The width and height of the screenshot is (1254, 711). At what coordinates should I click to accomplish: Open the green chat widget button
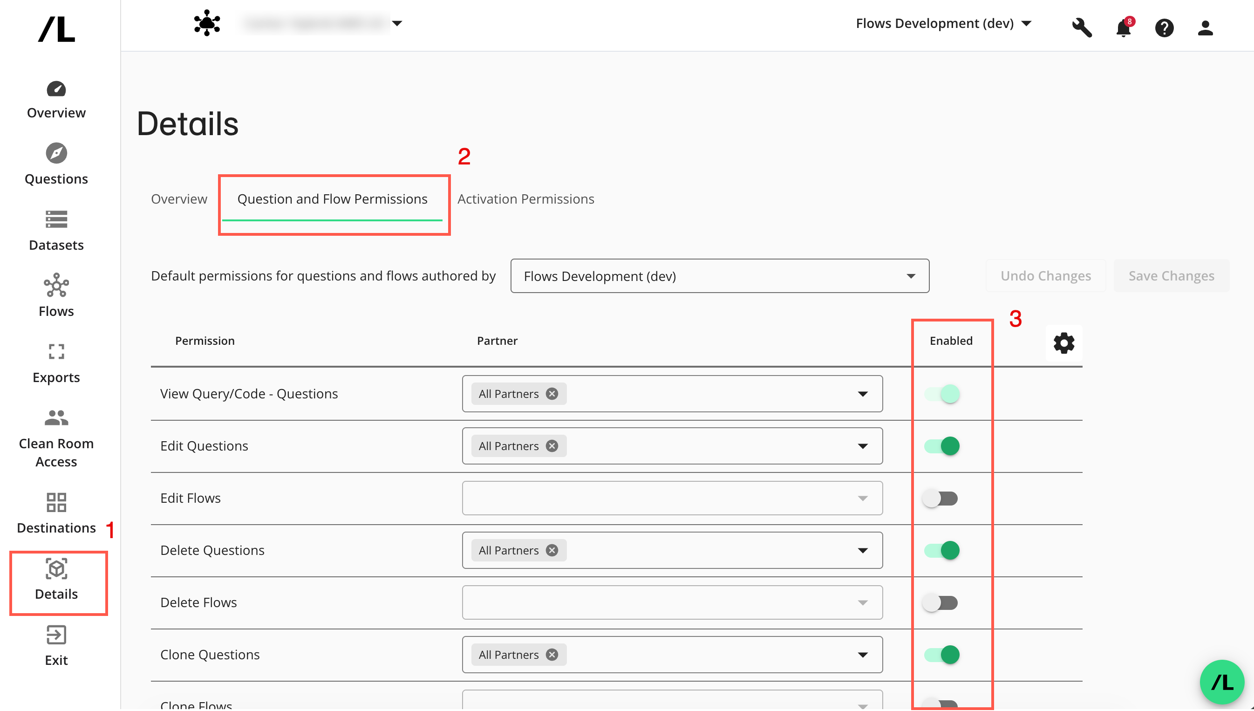[x=1221, y=682]
